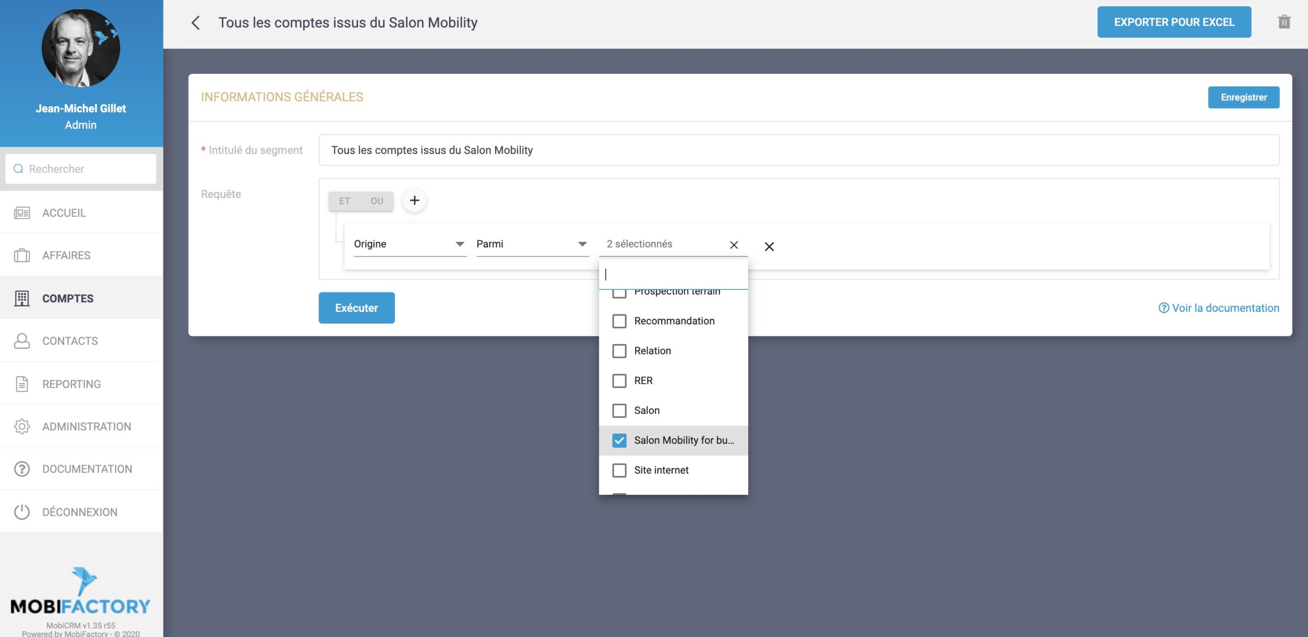This screenshot has height=637, width=1308.
Task: Run the query with Exécuter
Action: (x=357, y=308)
